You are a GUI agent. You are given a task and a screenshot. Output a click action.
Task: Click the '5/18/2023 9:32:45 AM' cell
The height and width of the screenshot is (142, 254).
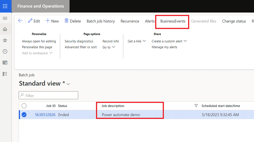(x=220, y=115)
